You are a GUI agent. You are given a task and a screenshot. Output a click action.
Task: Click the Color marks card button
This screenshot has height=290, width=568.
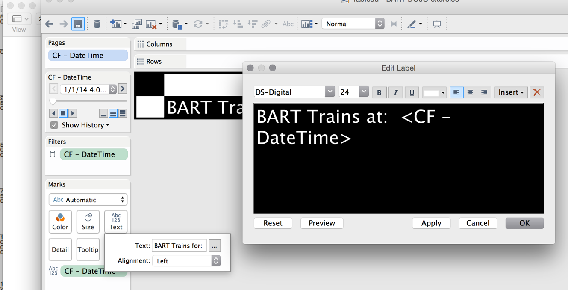click(60, 222)
